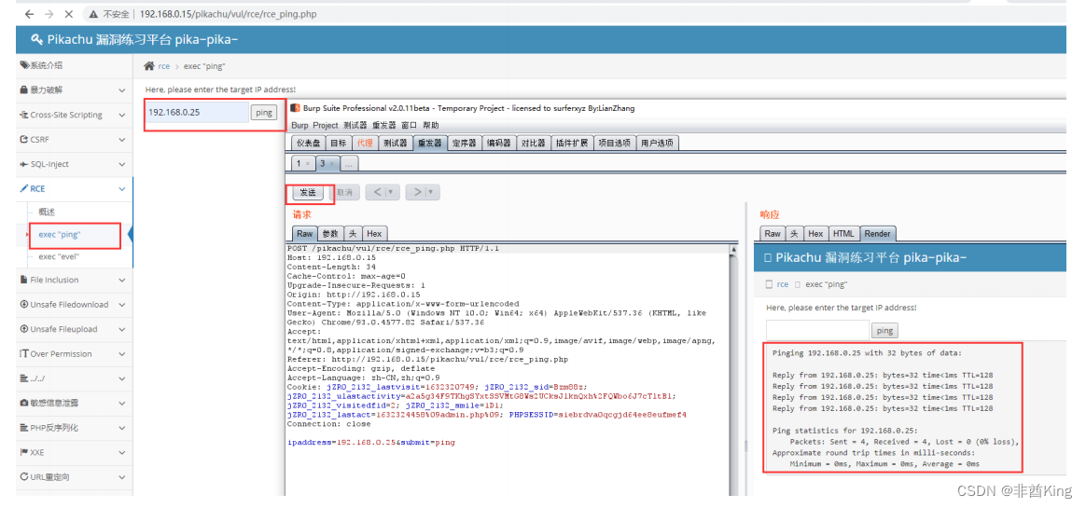Screen dimensions: 1086x508
Task: Click the request pane vertical scrollbar
Action: click(732, 369)
